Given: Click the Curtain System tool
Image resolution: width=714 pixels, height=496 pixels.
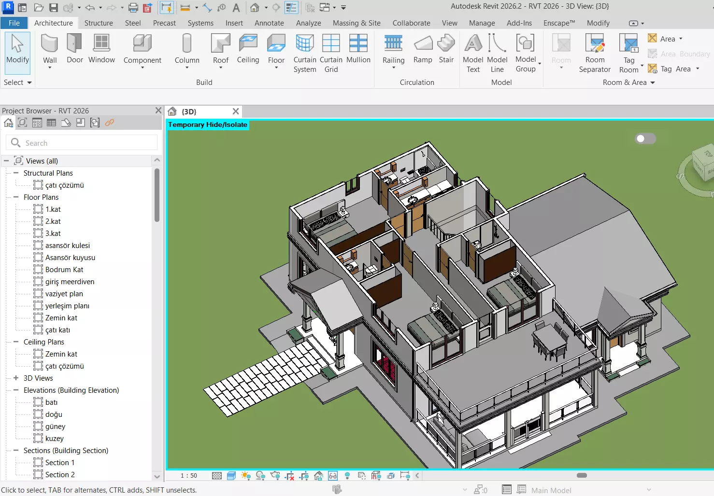Looking at the screenshot, I should coord(305,54).
